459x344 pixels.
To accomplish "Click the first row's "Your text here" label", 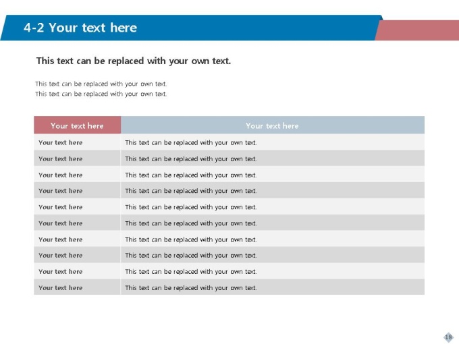I will point(61,142).
